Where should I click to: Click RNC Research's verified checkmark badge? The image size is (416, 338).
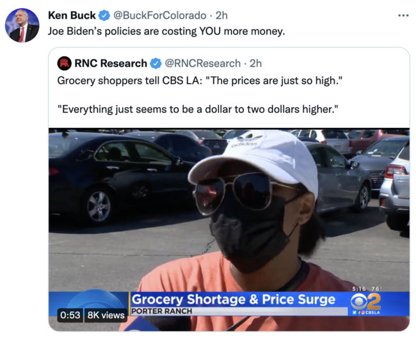[156, 63]
